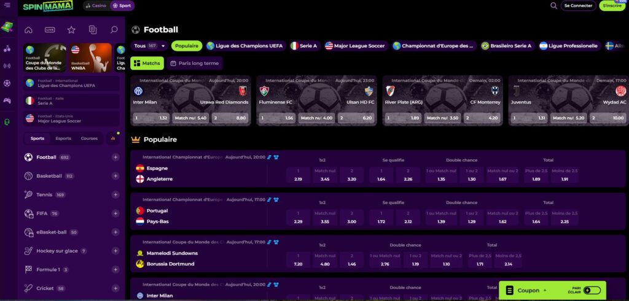Click Se Connecter button
Viewport: 629px width, 301px height.
578,6
